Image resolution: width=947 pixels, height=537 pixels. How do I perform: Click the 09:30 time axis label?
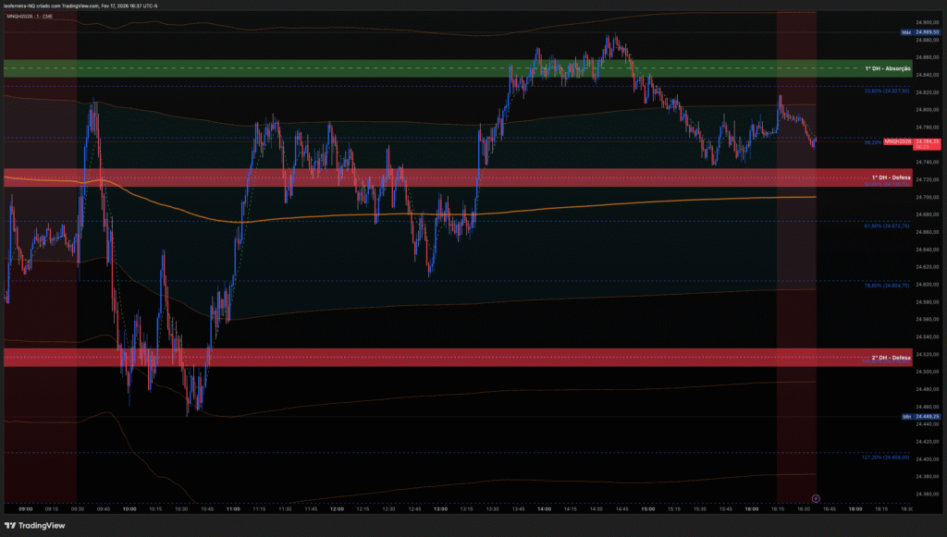[78, 509]
